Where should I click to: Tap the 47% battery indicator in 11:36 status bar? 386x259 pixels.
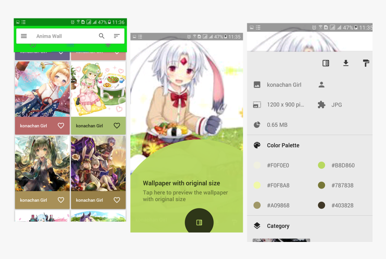click(105, 22)
